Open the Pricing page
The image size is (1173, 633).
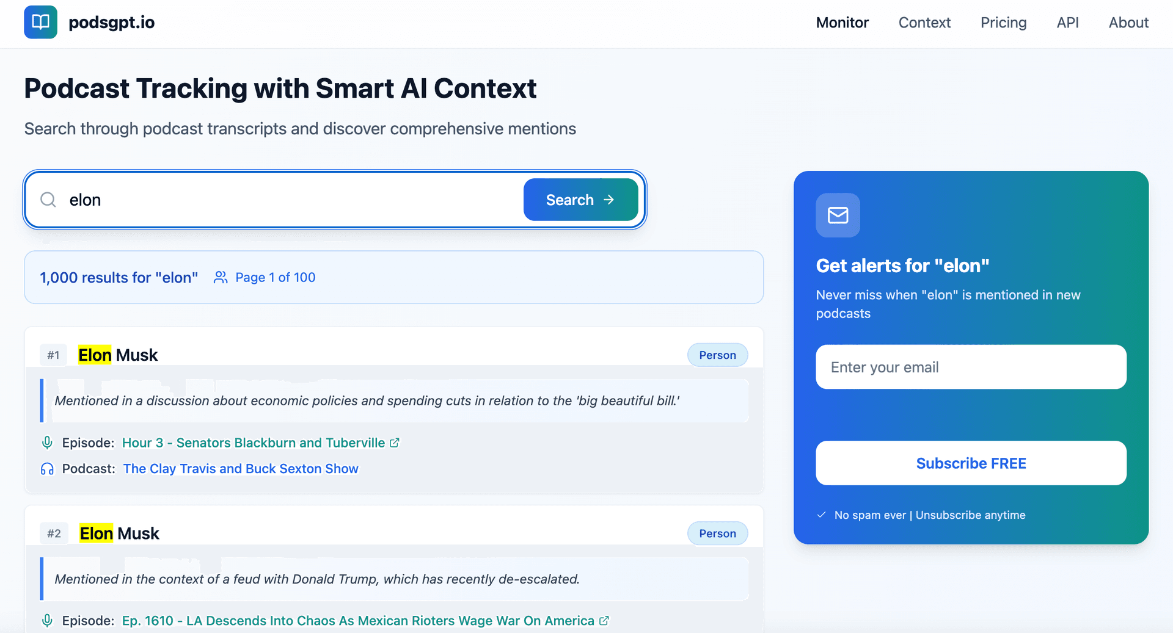(1003, 23)
